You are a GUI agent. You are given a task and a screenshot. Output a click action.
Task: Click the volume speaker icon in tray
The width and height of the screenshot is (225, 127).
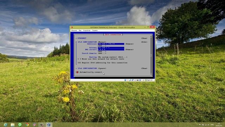tap(208, 125)
